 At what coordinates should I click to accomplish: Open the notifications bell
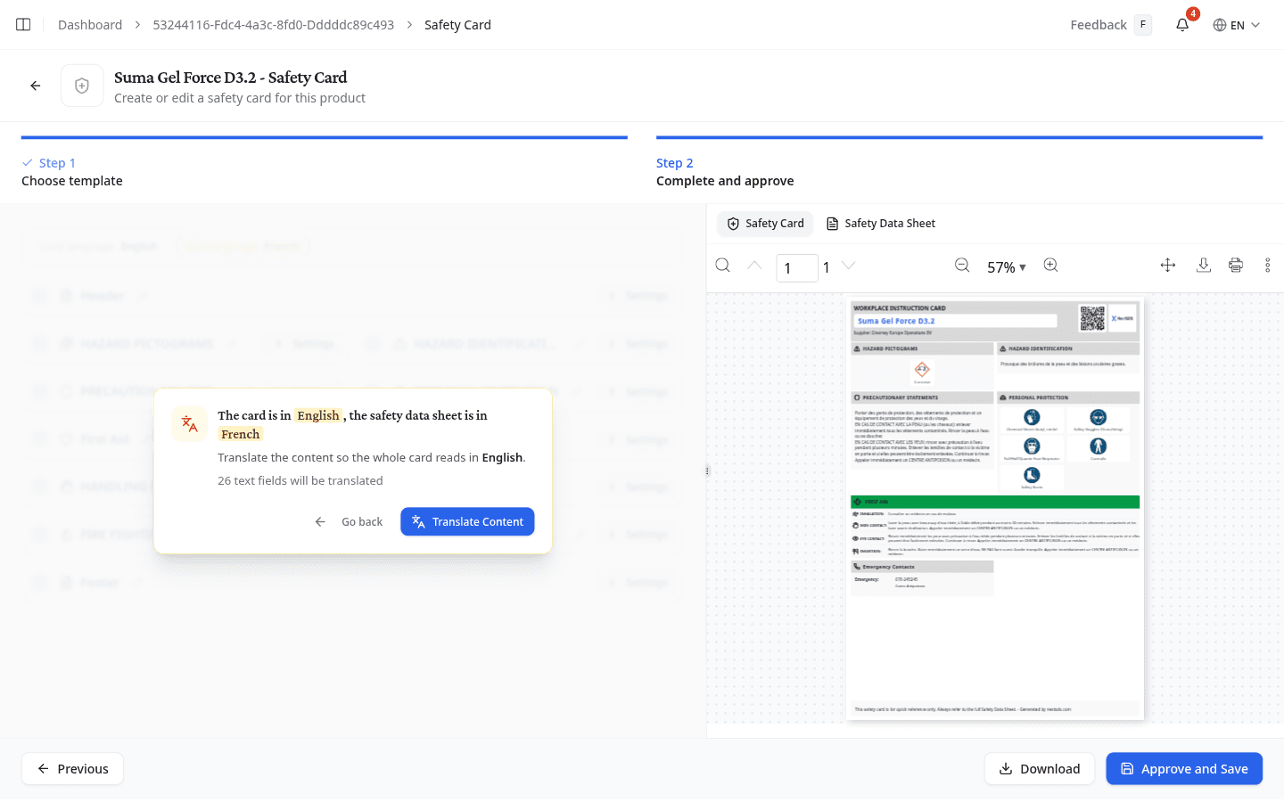click(x=1182, y=25)
